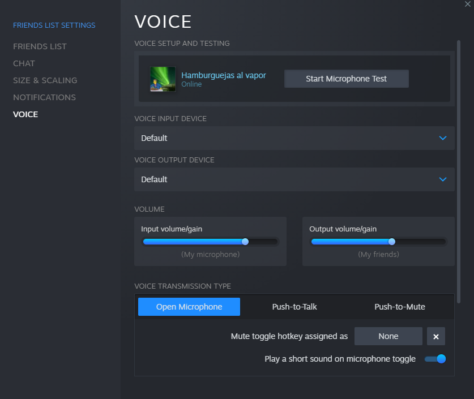
Task: Click the Input volume/gain slider
Action: pos(210,242)
